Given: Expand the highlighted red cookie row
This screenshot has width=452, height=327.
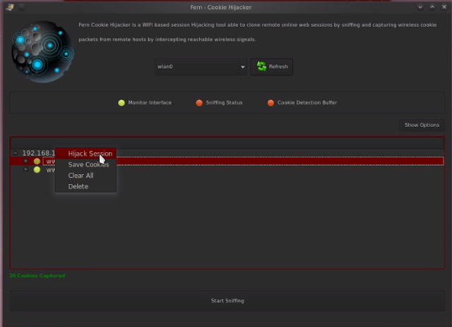Looking at the screenshot, I should point(25,161).
